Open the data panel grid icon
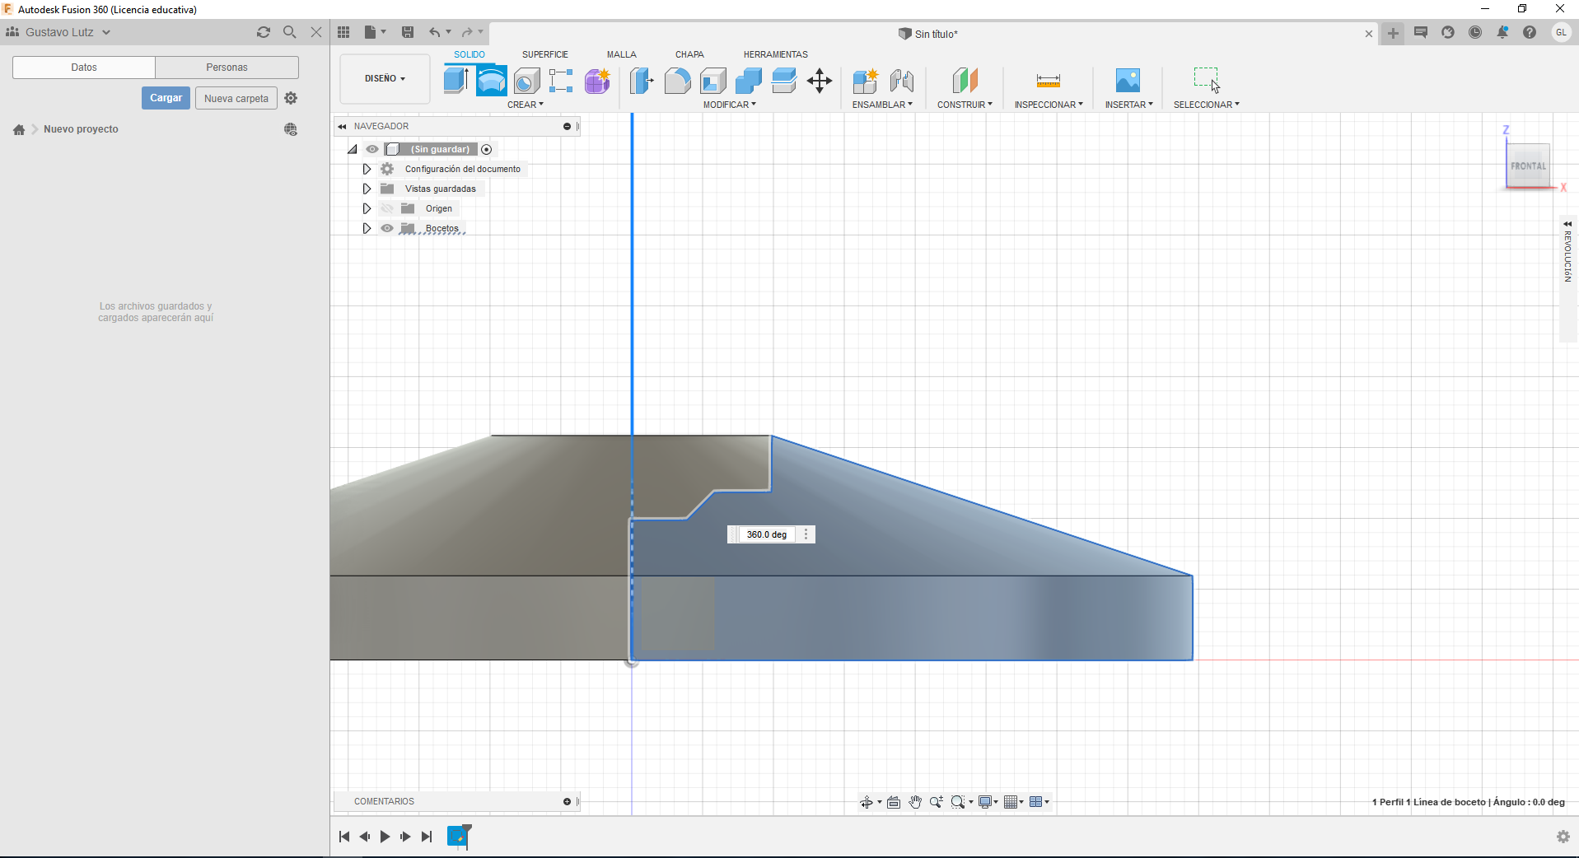Viewport: 1579px width, 858px height. (x=343, y=32)
